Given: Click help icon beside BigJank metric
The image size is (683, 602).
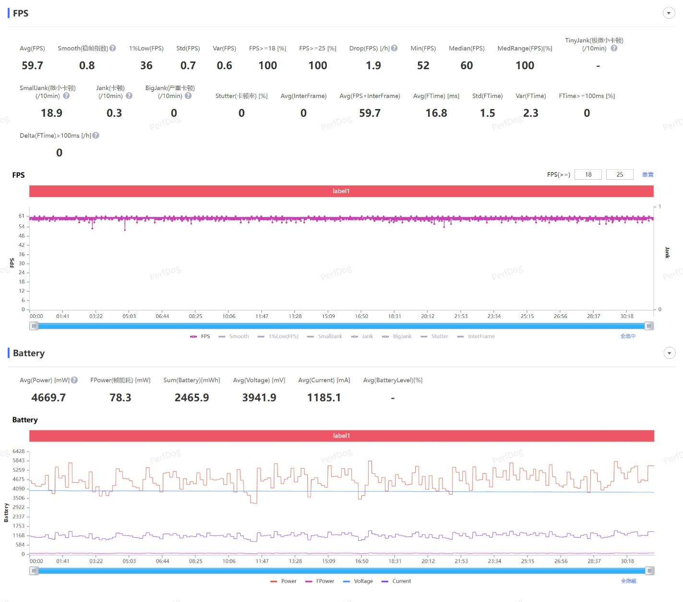Looking at the screenshot, I should coord(188,96).
